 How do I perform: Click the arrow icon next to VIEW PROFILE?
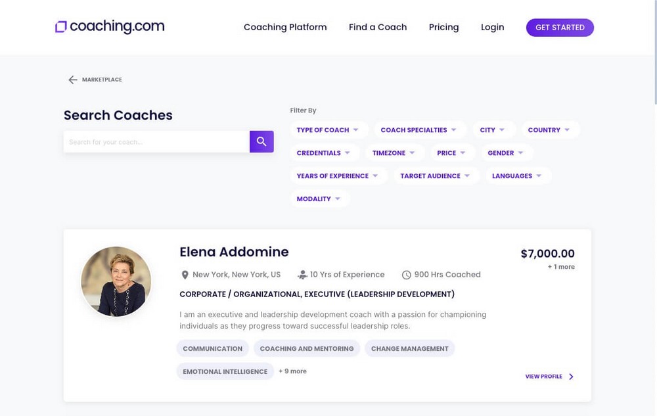[x=570, y=377]
